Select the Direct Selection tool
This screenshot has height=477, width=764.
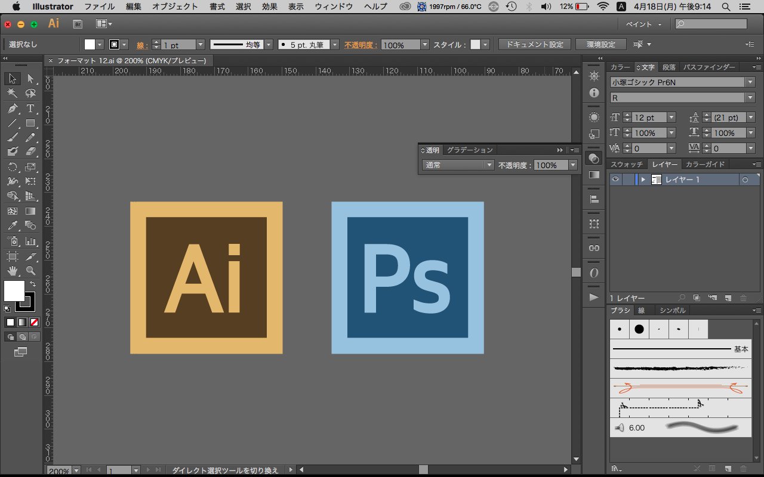pos(30,78)
